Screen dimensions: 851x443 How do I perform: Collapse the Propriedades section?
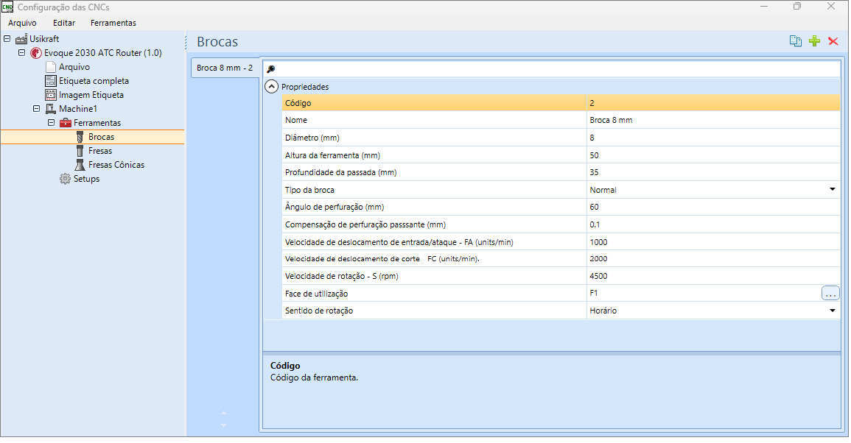271,87
